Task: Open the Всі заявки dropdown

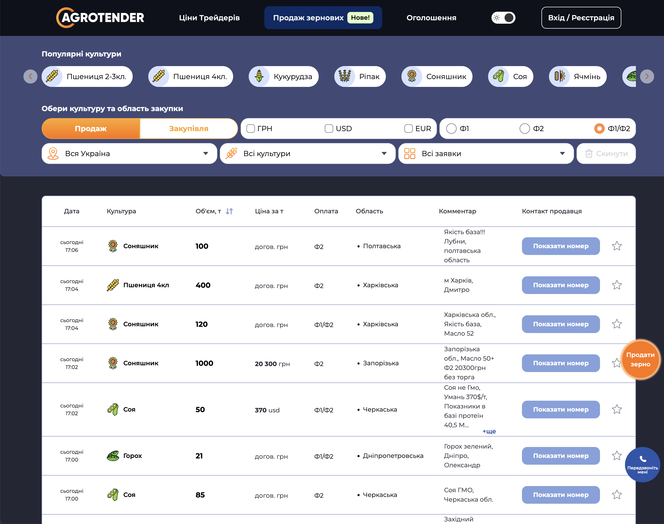Action: (486, 154)
